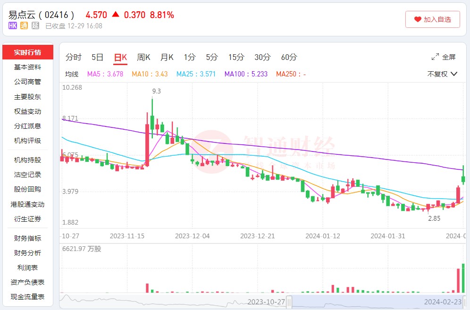Click the right handle of date range slider
Image resolution: width=470 pixels, height=310 pixels.
(x=465, y=302)
